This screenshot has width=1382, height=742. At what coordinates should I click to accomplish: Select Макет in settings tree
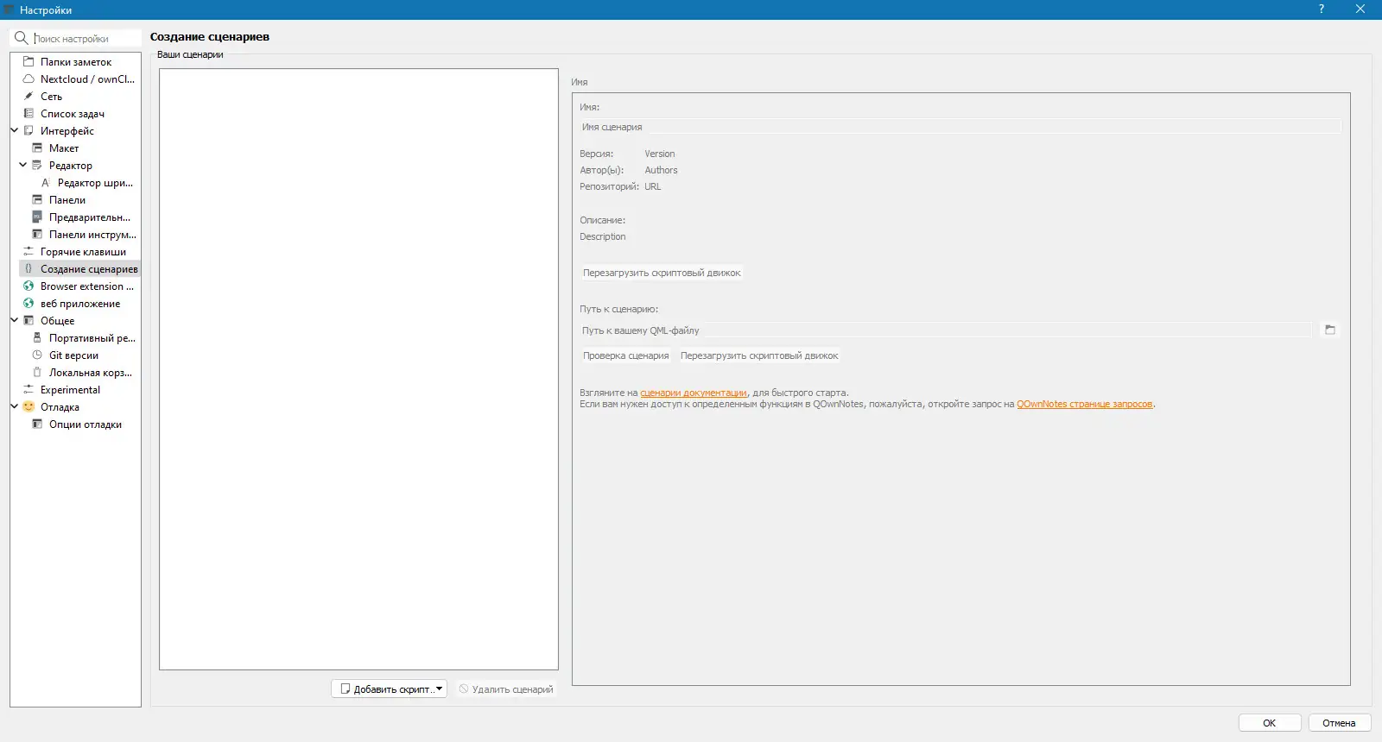pos(64,148)
